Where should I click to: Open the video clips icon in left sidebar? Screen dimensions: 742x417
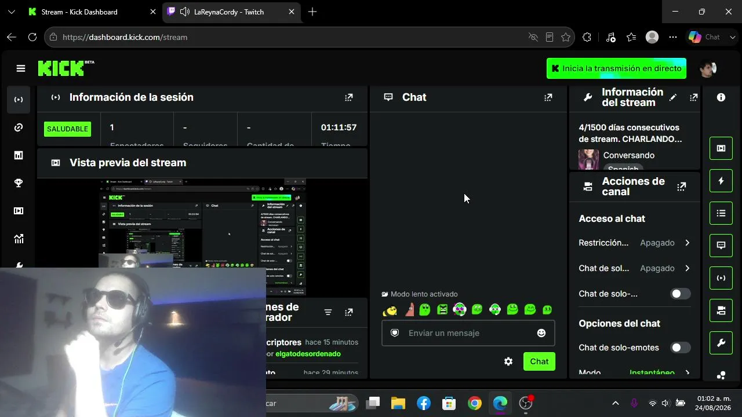(x=19, y=211)
